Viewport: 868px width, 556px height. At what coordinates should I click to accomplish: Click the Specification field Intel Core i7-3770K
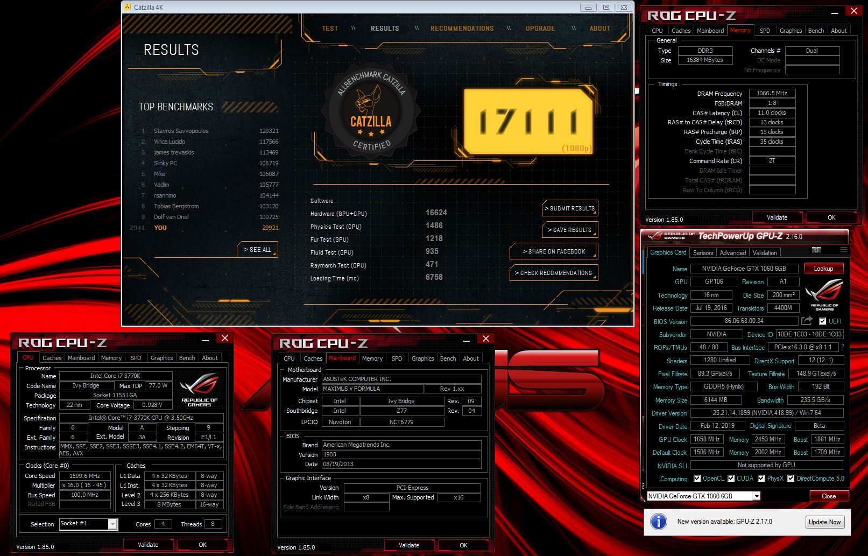141,418
